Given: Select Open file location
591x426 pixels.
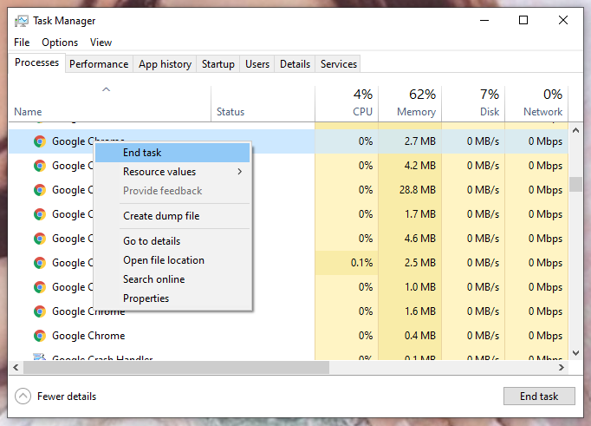Looking at the screenshot, I should [172, 260].
